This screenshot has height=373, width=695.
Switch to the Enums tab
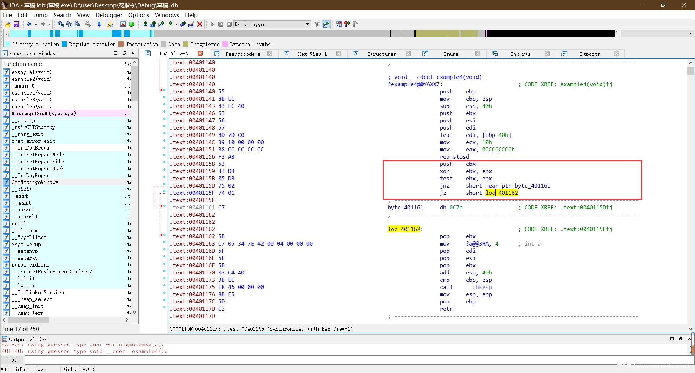[451, 54]
